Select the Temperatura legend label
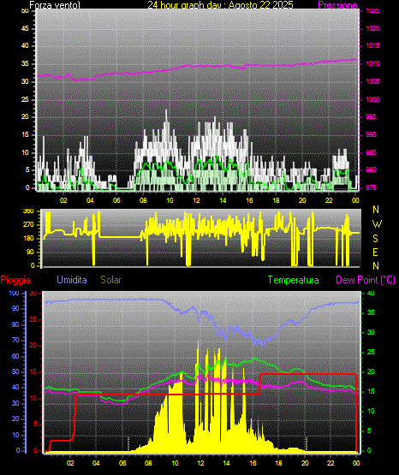The image size is (399, 475). pos(294,280)
